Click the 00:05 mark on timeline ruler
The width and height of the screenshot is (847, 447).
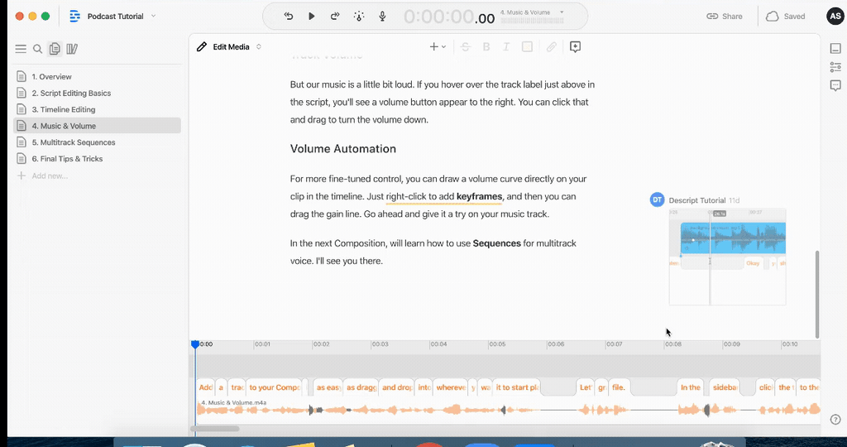[497, 344]
